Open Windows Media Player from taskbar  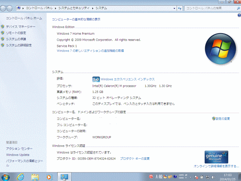(x=49, y=176)
